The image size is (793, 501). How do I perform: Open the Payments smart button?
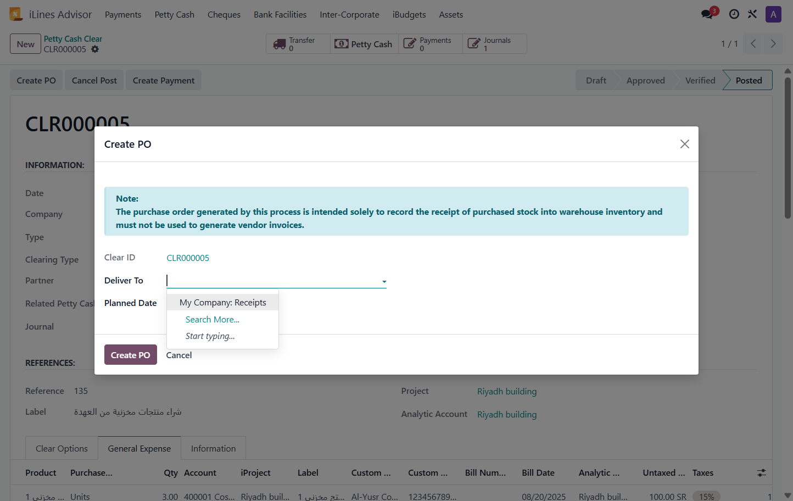(430, 44)
